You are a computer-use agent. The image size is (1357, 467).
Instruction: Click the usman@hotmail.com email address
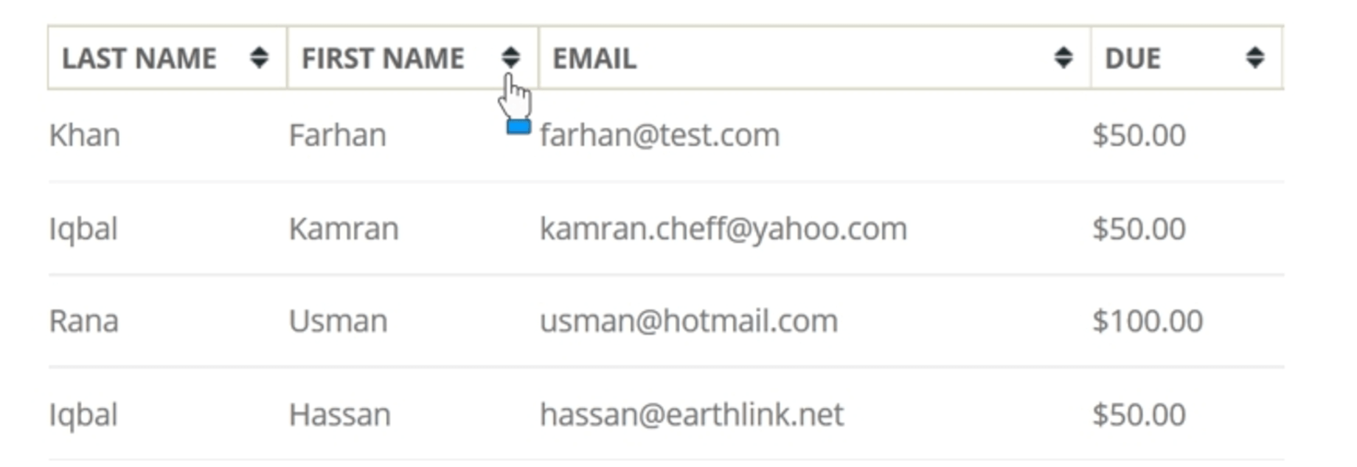coord(688,321)
